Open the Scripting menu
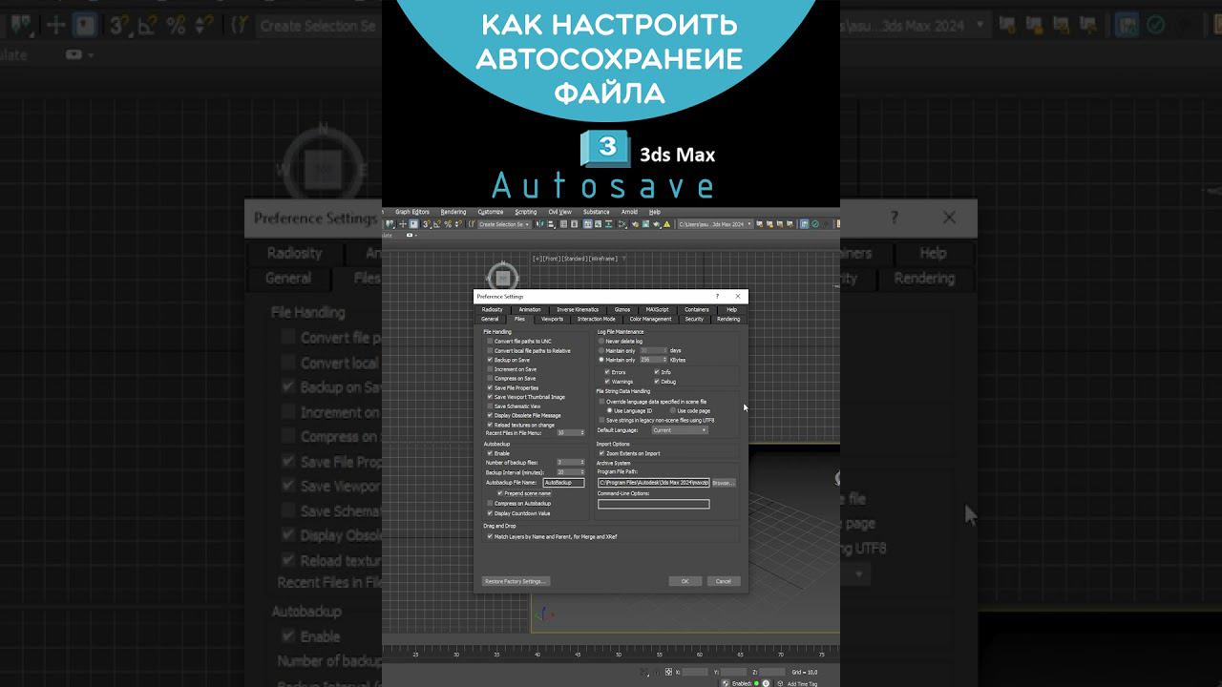 click(526, 212)
